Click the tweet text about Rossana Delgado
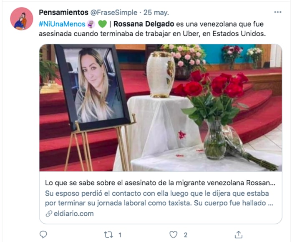Image resolution: width=292 pixels, height=242 pixels. pyautogui.click(x=152, y=29)
